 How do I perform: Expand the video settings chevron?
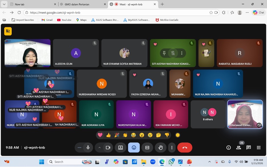click(x=100, y=148)
